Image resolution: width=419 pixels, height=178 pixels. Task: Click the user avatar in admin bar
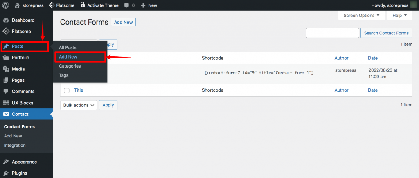pyautogui.click(x=414, y=5)
